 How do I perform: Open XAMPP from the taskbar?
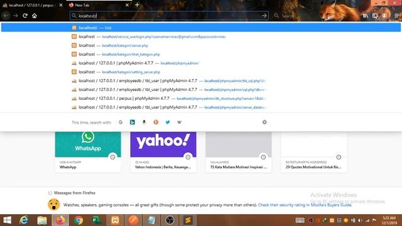click(x=115, y=220)
